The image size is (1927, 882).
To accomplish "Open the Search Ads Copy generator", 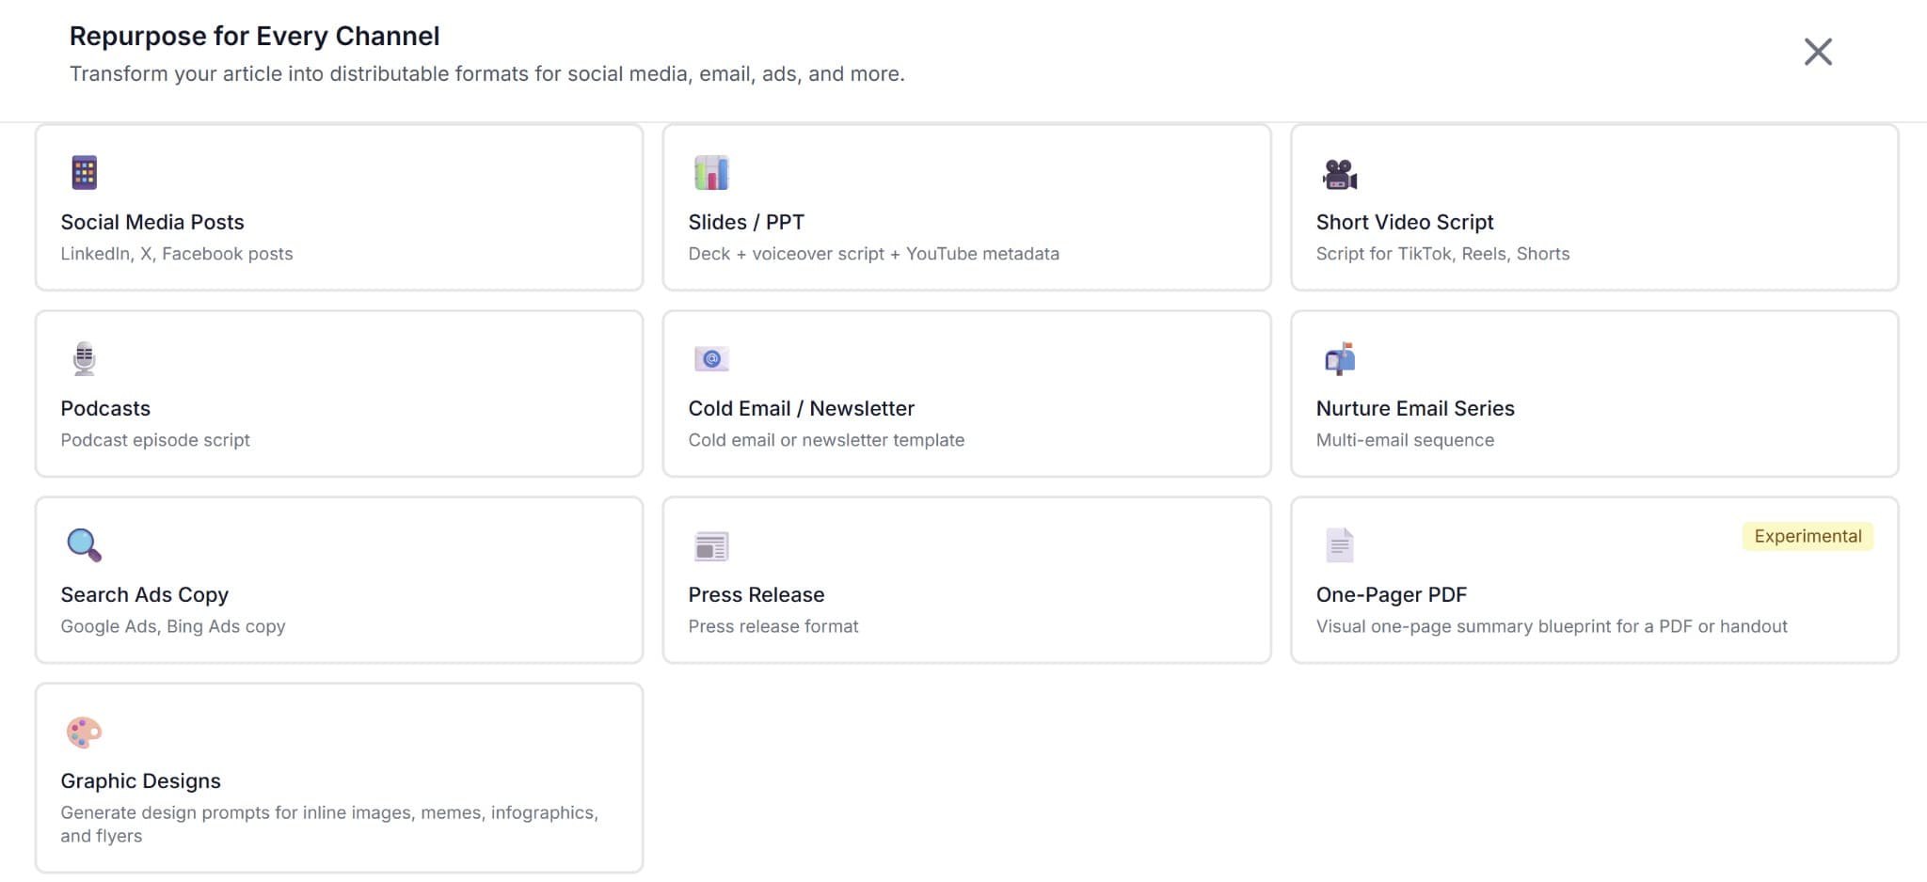I will (x=339, y=580).
